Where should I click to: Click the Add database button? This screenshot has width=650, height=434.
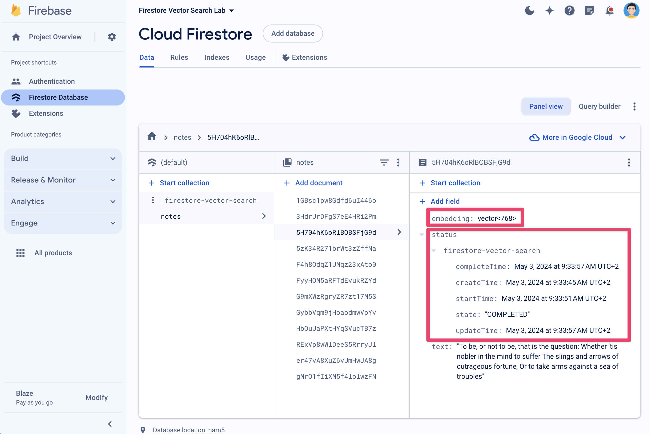coord(293,33)
